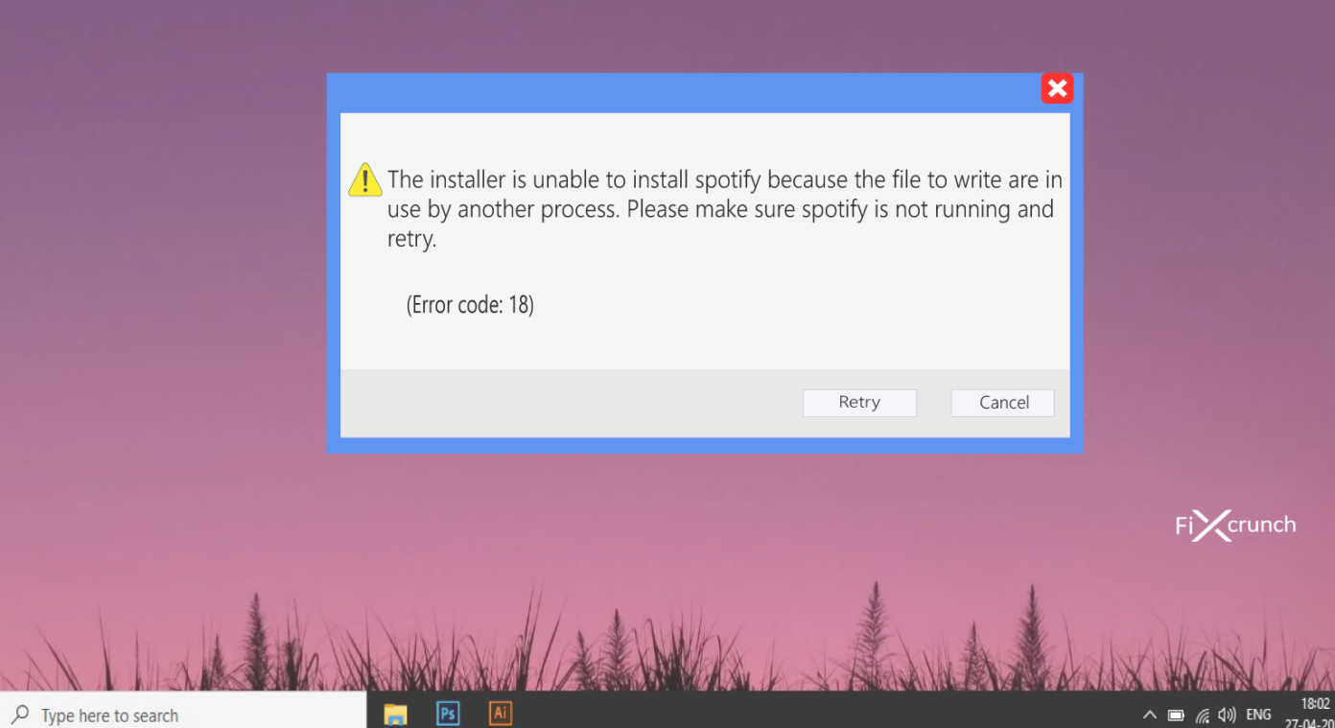The height and width of the screenshot is (728, 1335).
Task: Click the yellow warning triangle icon
Action: 365,179
